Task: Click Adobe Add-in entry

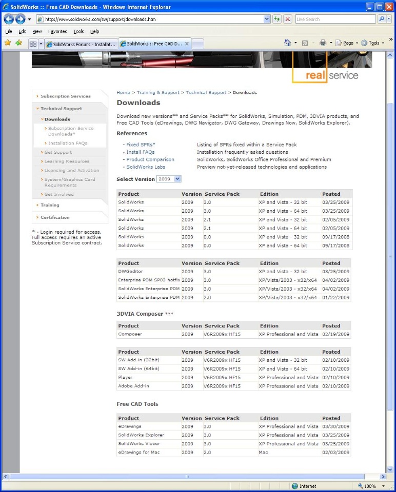Action: point(133,386)
